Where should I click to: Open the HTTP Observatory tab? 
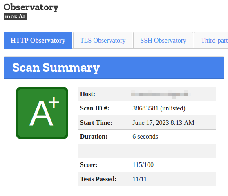coord(38,40)
